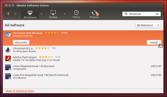167x97 pixels.
Task: Open the Progress view
Action: (x=94, y=14)
